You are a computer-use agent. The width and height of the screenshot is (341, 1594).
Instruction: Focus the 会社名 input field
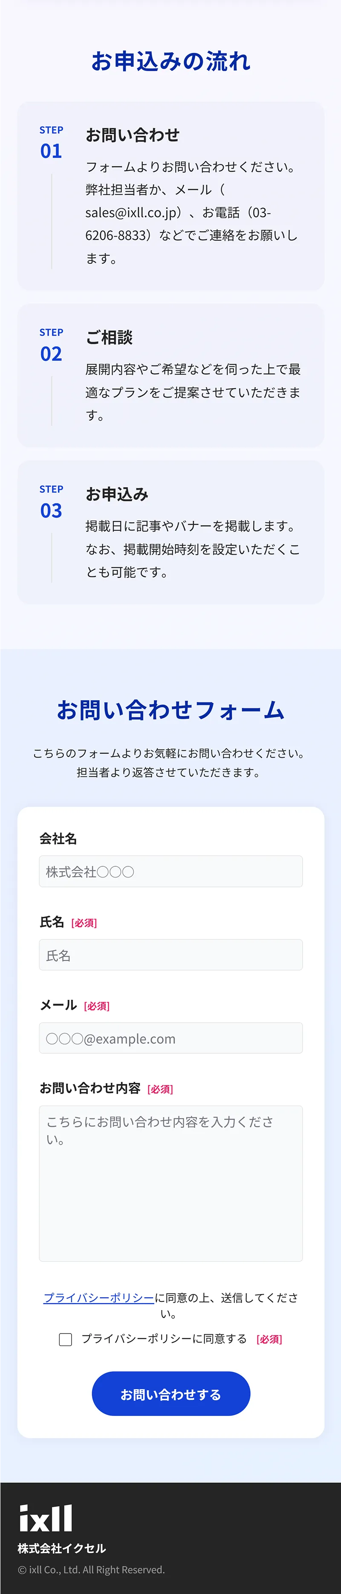click(170, 871)
